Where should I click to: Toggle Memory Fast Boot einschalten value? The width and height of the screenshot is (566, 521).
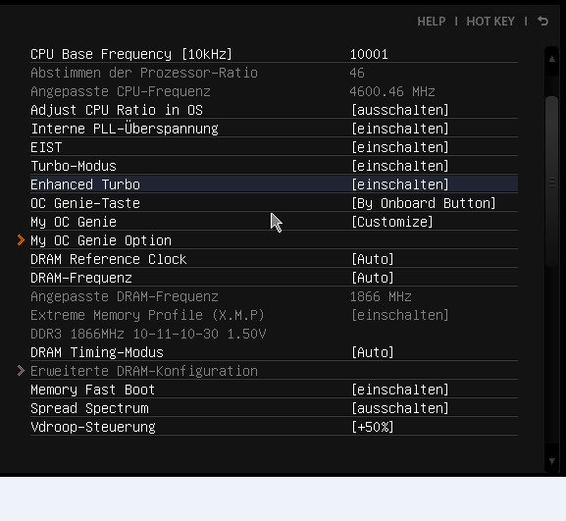(400, 390)
